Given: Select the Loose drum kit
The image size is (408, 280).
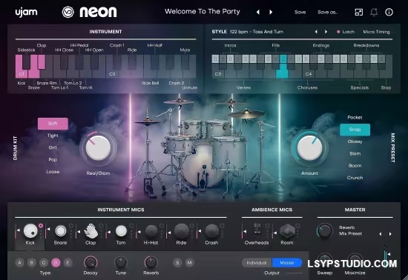Looking at the screenshot, I should click(53, 172).
